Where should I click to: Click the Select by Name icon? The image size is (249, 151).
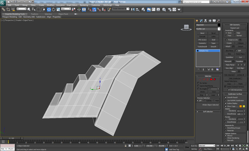[x=34, y=9]
